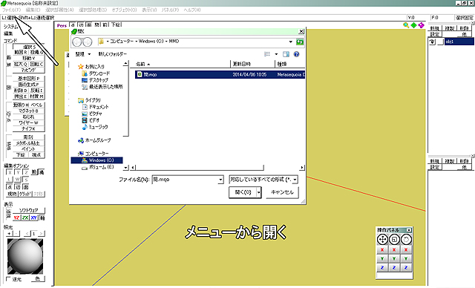Screen dimensions: 475x288
Task: Open the 整理 organize dropdown
Action: coord(82,54)
